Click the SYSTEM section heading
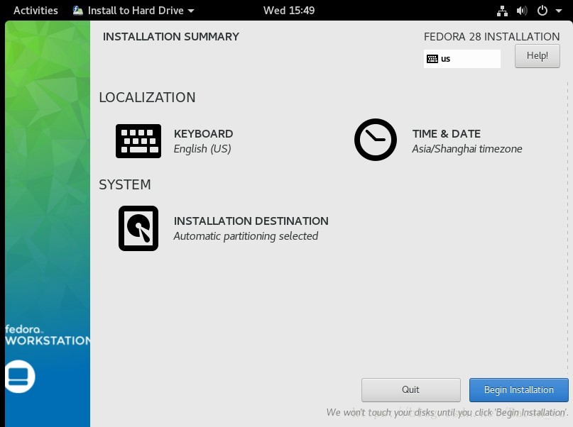 pyautogui.click(x=125, y=184)
